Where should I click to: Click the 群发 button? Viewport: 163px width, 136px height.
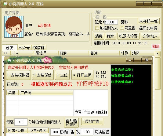(110, 36)
